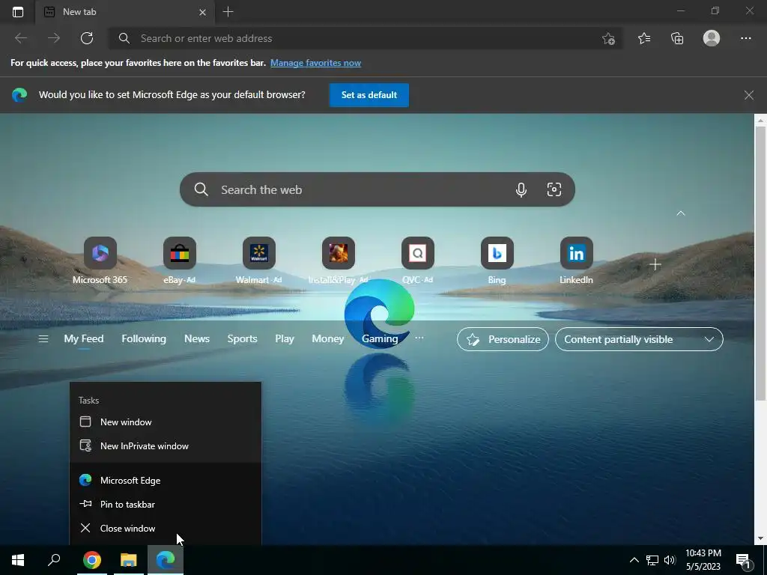Open the tab actions menu icon
This screenshot has height=575, width=767.
tap(18, 12)
